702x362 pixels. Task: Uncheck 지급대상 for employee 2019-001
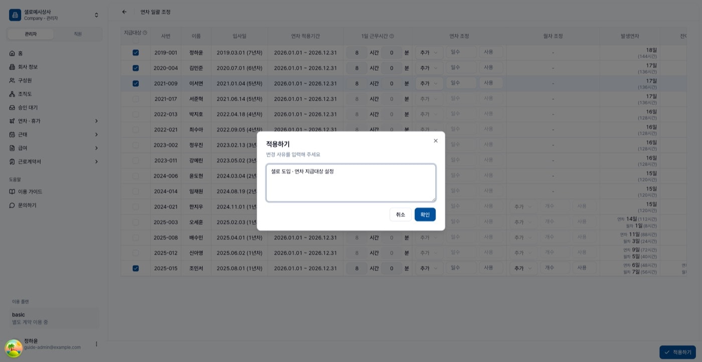pyautogui.click(x=135, y=53)
